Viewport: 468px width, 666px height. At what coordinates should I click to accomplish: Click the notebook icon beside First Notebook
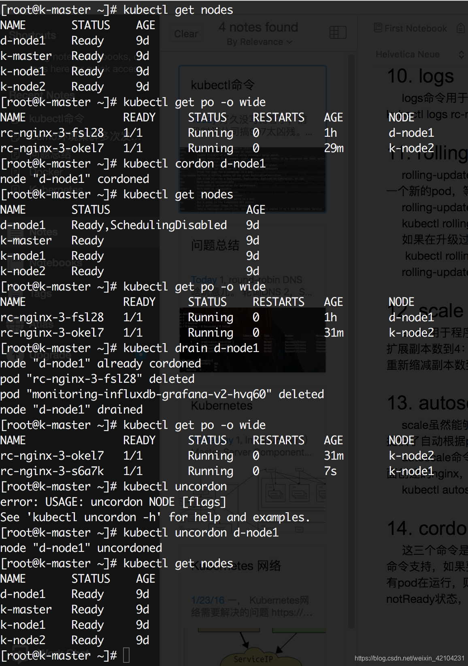[x=378, y=28]
